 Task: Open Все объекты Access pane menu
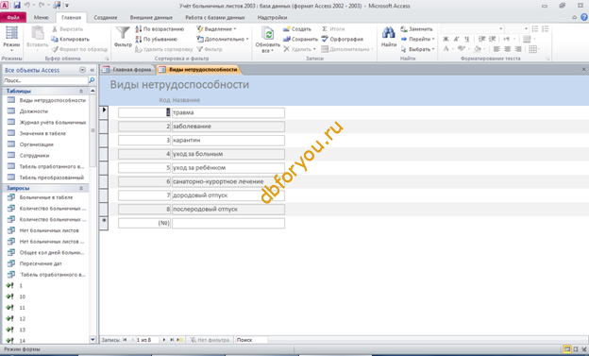(x=83, y=70)
